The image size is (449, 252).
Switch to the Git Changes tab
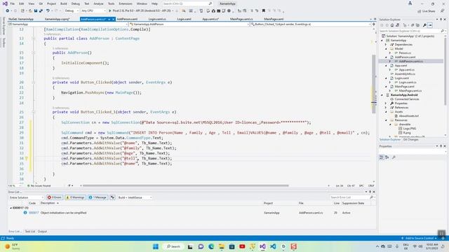[411, 140]
